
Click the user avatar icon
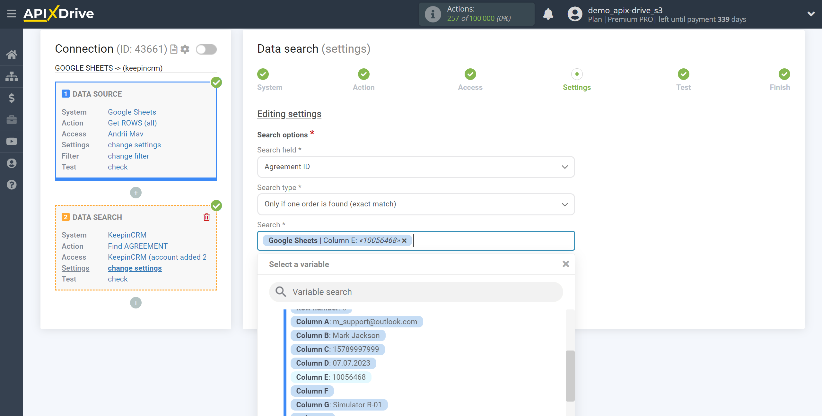[575, 14]
